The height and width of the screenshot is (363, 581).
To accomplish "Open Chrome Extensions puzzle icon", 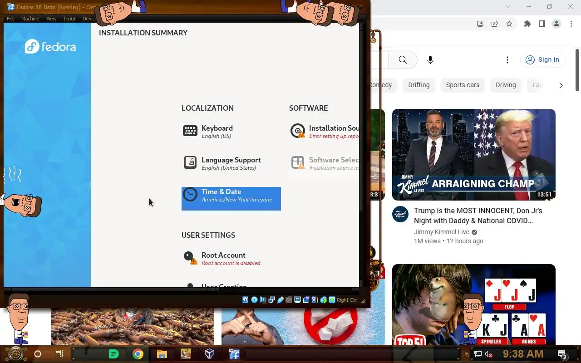I will coord(527,24).
